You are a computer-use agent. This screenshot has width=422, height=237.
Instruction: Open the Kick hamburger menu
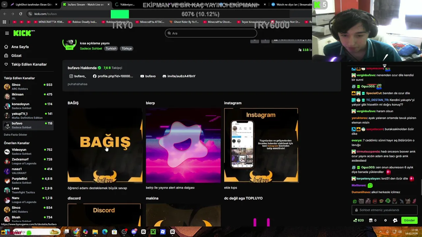tap(7, 33)
